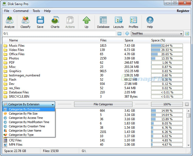Collapse the Categorize By Extension combo box
Viewport: 193px width, 156px height.
coord(29,104)
